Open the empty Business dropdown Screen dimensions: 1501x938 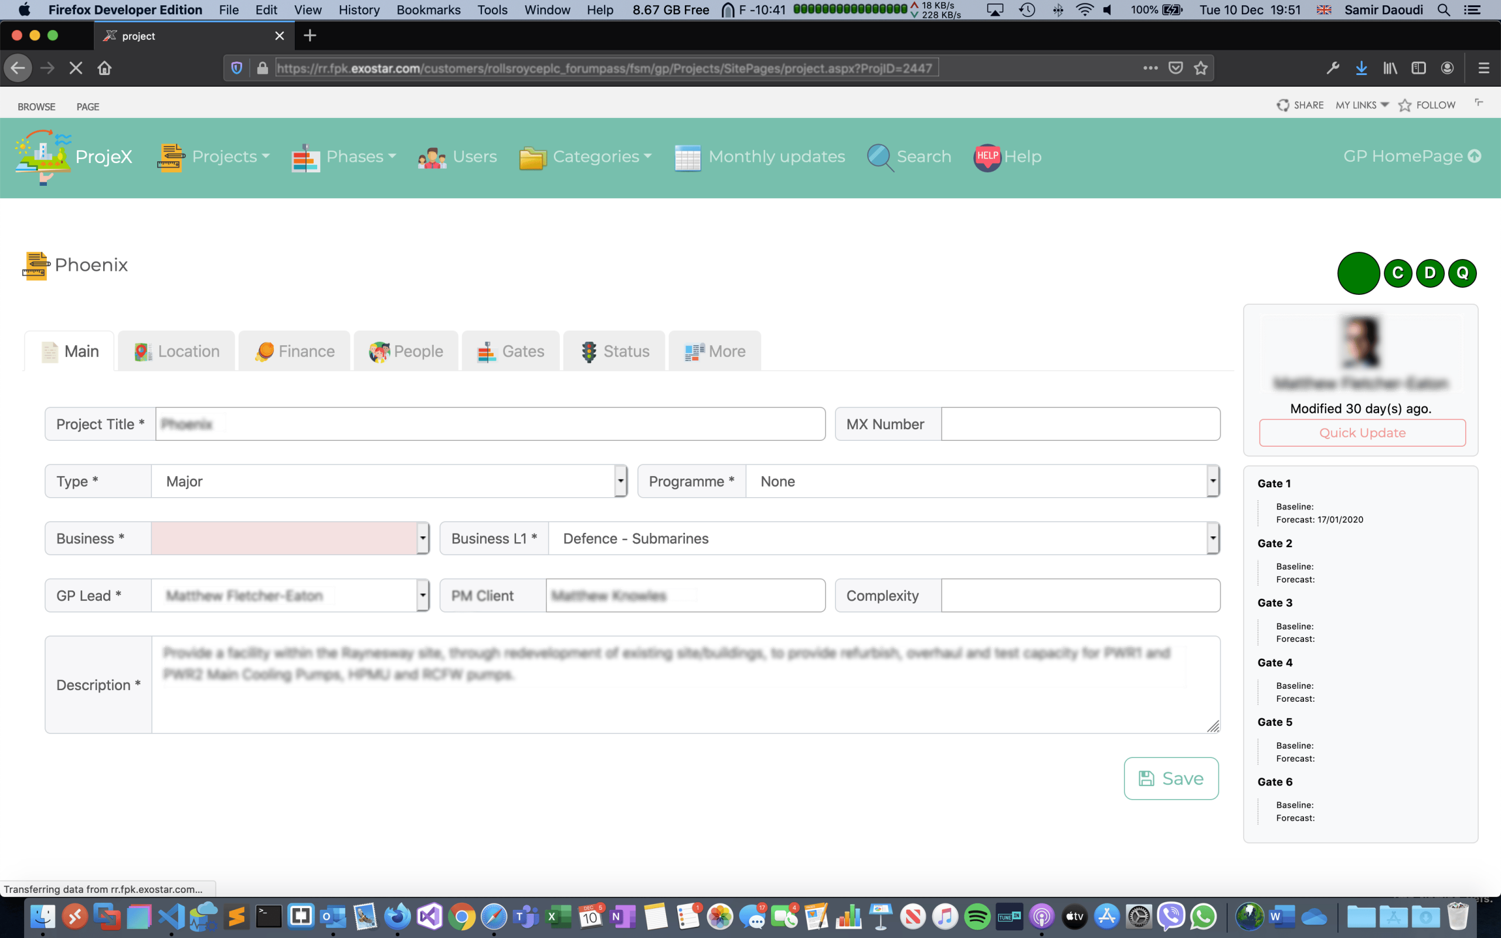tap(290, 539)
